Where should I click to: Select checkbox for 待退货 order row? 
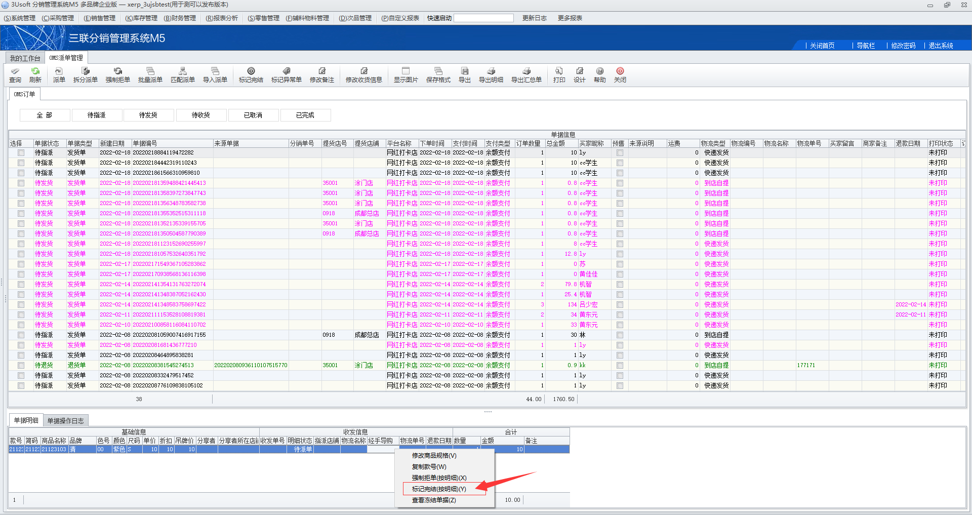pyautogui.click(x=21, y=365)
